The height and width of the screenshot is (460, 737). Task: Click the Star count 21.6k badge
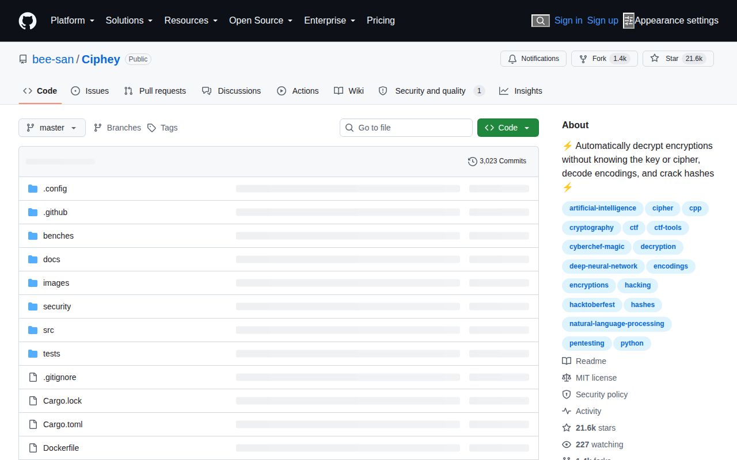[x=694, y=59]
